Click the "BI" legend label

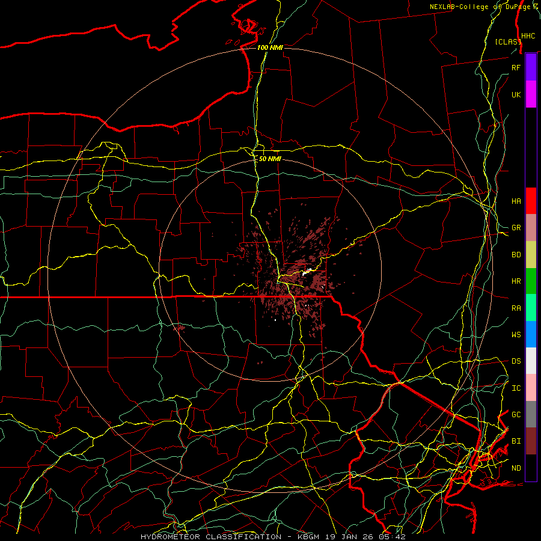(516, 441)
